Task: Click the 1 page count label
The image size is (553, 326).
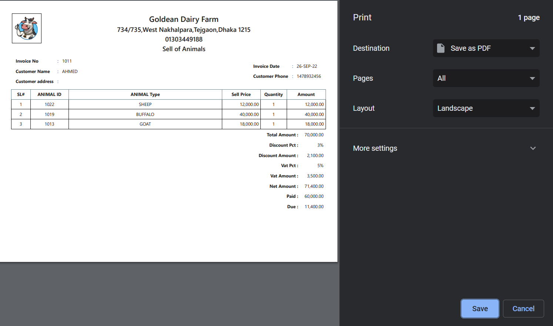Action: 529,17
